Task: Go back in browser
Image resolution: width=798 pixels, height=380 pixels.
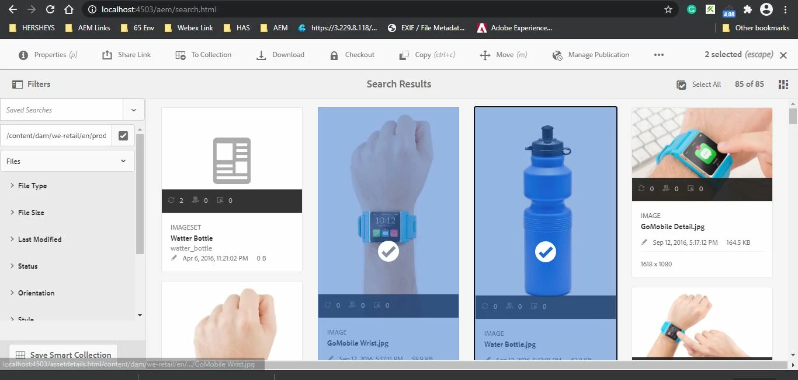Action: click(12, 9)
